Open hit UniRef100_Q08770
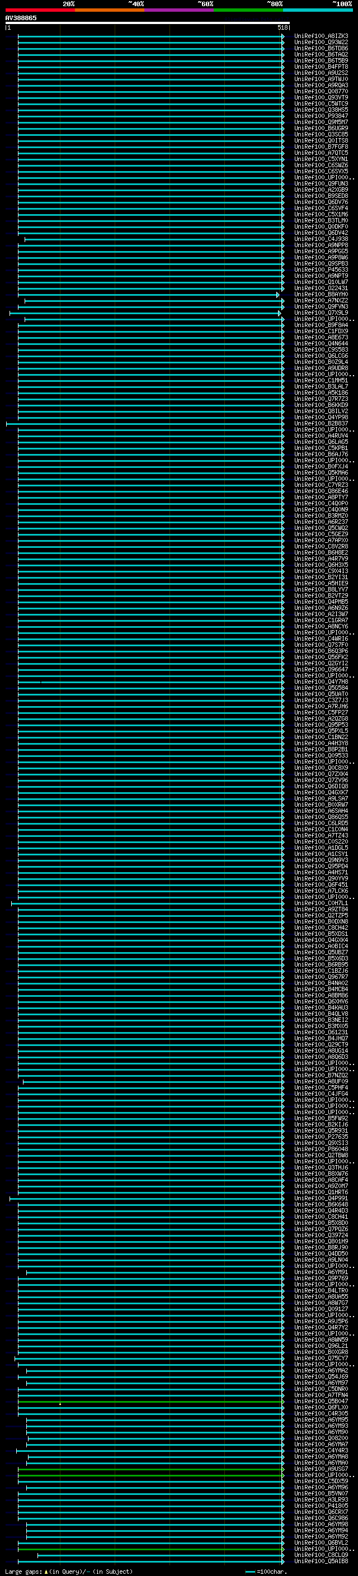Image resolution: width=358 pixels, height=1576 pixels. point(321,92)
